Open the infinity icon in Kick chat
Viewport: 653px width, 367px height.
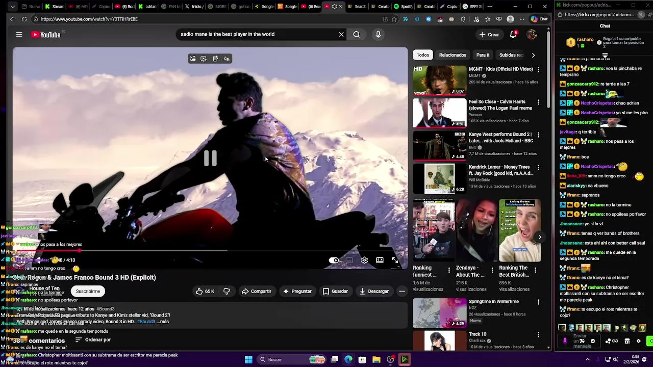[x=615, y=341]
